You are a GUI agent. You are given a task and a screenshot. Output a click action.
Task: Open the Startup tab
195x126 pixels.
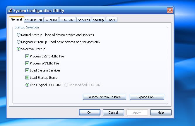[98, 20]
